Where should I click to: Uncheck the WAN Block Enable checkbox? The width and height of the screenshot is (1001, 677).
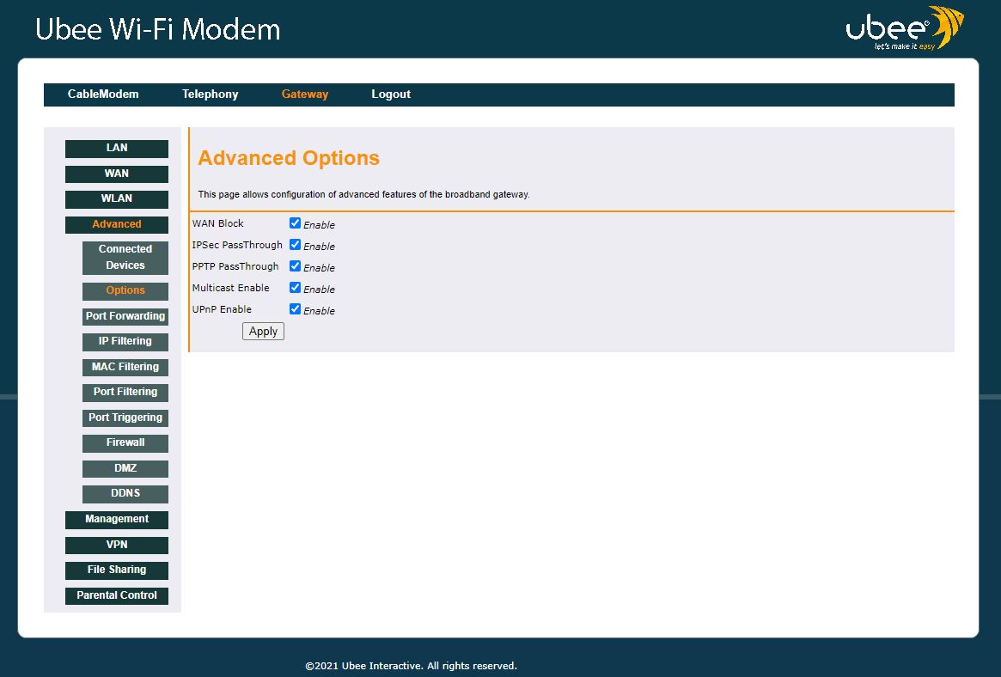tap(295, 223)
